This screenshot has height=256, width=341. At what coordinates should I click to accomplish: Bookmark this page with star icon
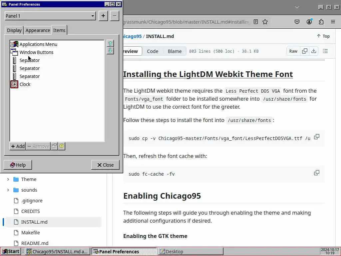tap(265, 22)
